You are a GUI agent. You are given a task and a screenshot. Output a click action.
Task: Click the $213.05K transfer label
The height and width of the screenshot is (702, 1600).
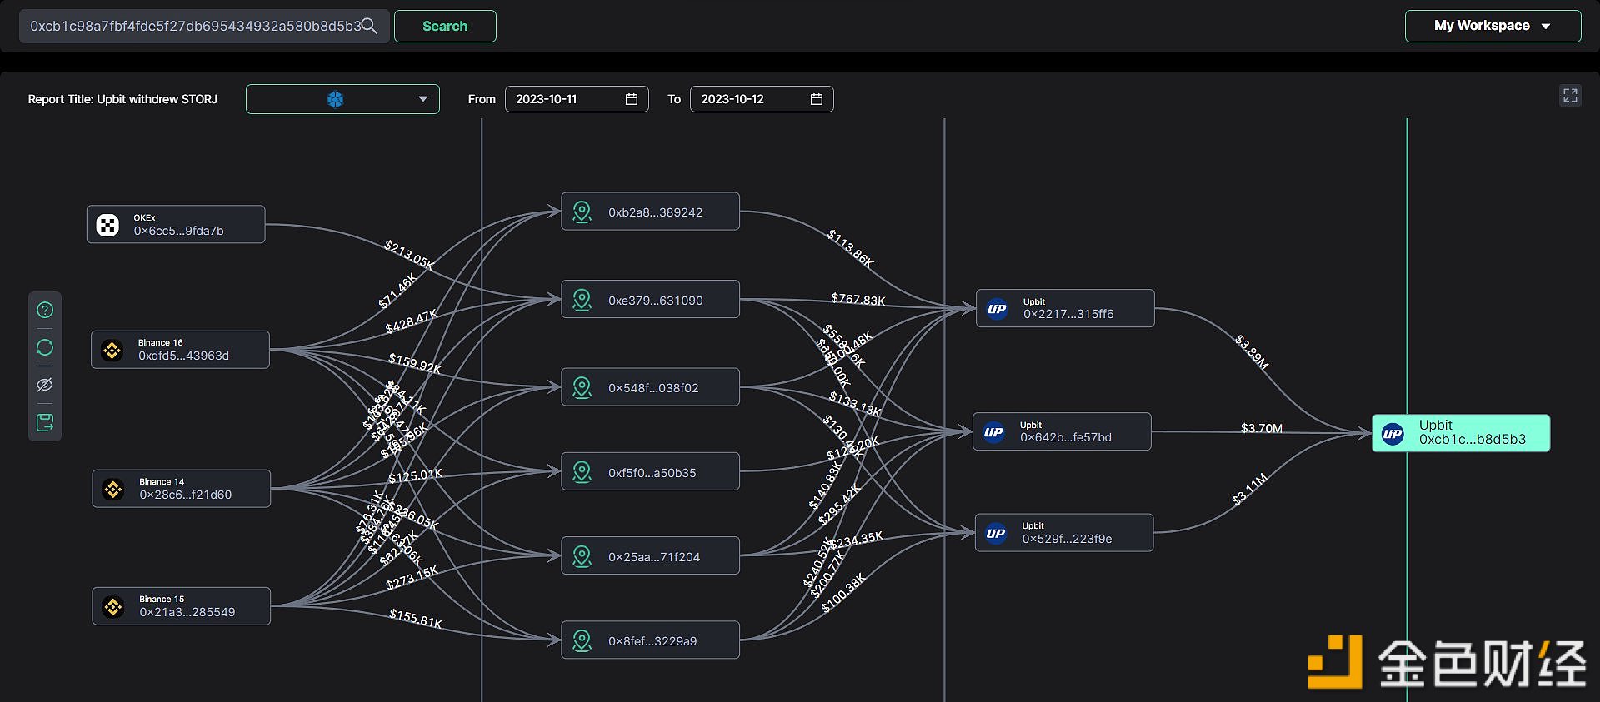(408, 255)
